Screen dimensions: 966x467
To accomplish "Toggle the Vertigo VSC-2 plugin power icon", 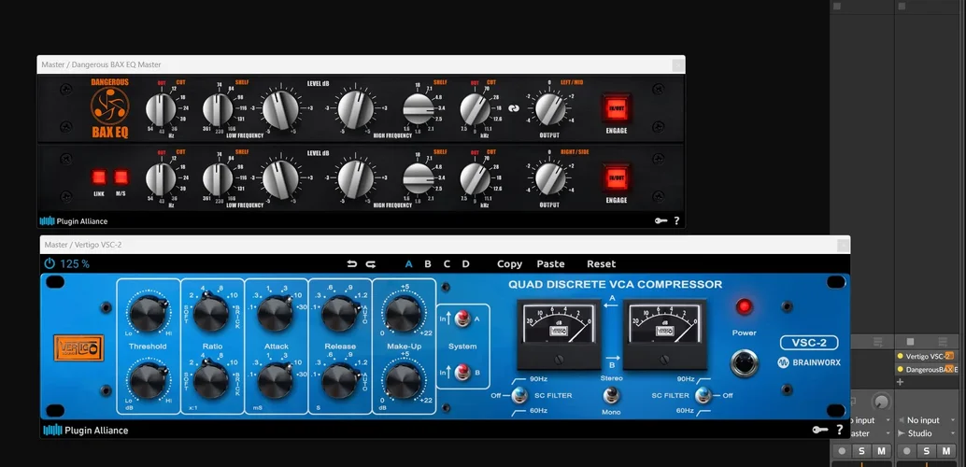I will [50, 263].
